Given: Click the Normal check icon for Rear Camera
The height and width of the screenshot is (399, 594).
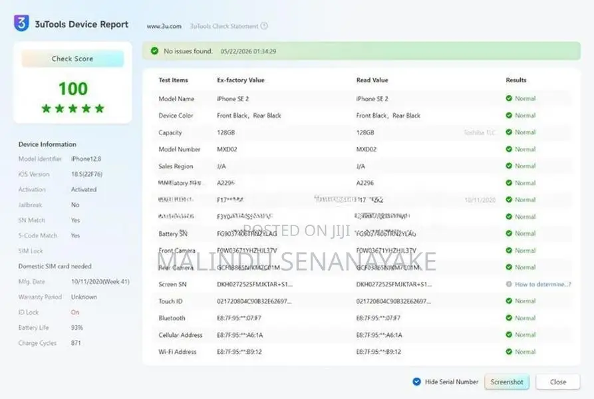Looking at the screenshot, I should point(509,267).
